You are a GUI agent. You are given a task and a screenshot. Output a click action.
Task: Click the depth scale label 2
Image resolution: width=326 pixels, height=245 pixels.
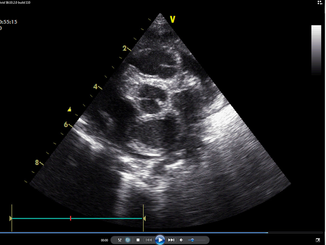(124, 48)
